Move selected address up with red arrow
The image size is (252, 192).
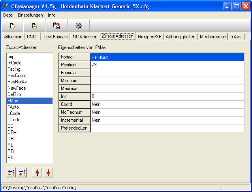click(x=38, y=173)
